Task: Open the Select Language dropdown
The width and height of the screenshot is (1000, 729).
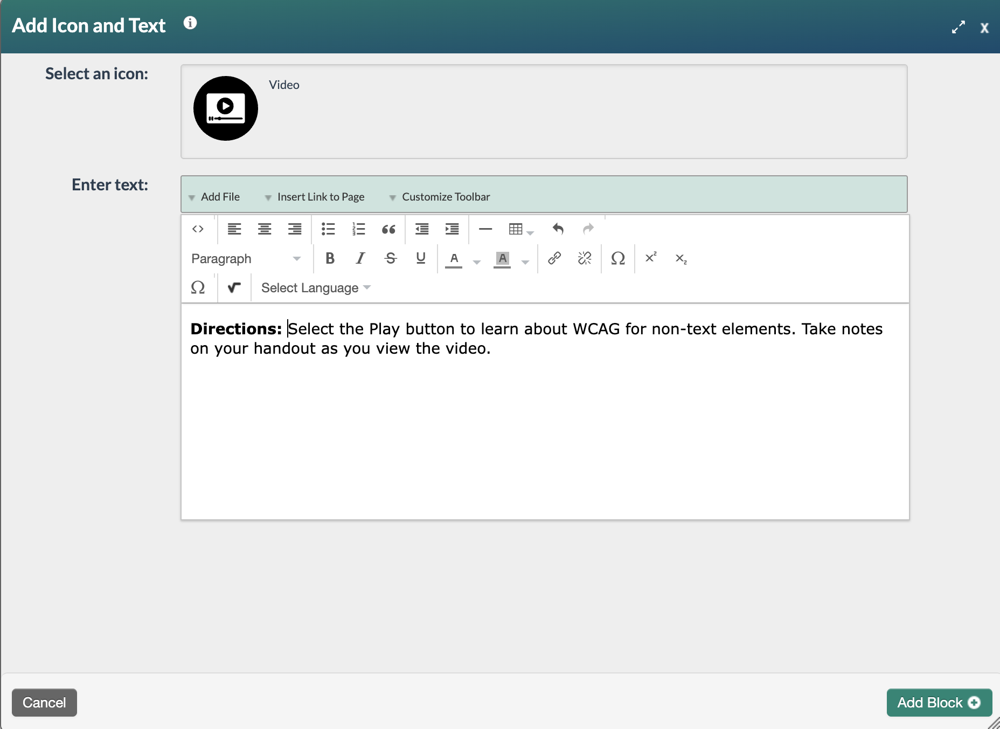Action: (x=316, y=288)
